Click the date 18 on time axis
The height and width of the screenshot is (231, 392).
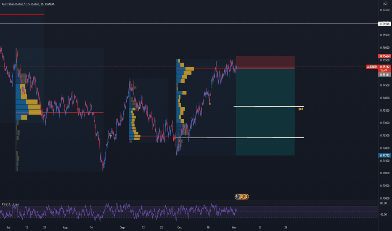(x=208, y=228)
